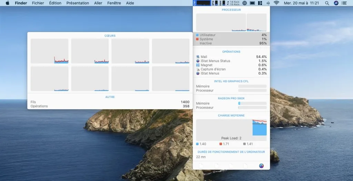Screen dimensions: 353x181
Task: Click the iStat CPU graph in menu bar
Action: [202, 3]
